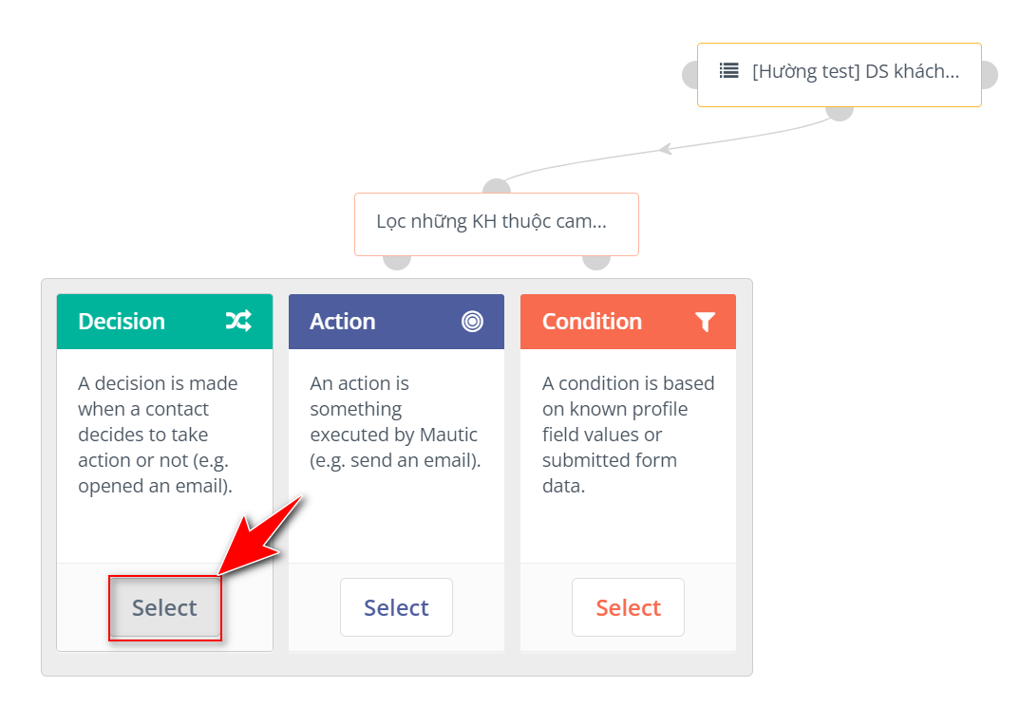The width and height of the screenshot is (1020, 705).
Task: Click the top endpoint dot of the Lọc những KH node
Action: pyautogui.click(x=496, y=187)
